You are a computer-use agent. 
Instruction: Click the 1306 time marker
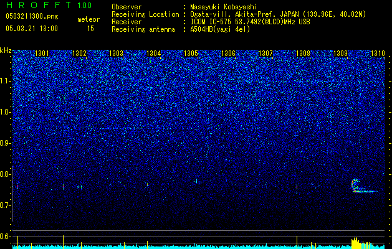tap(229, 54)
